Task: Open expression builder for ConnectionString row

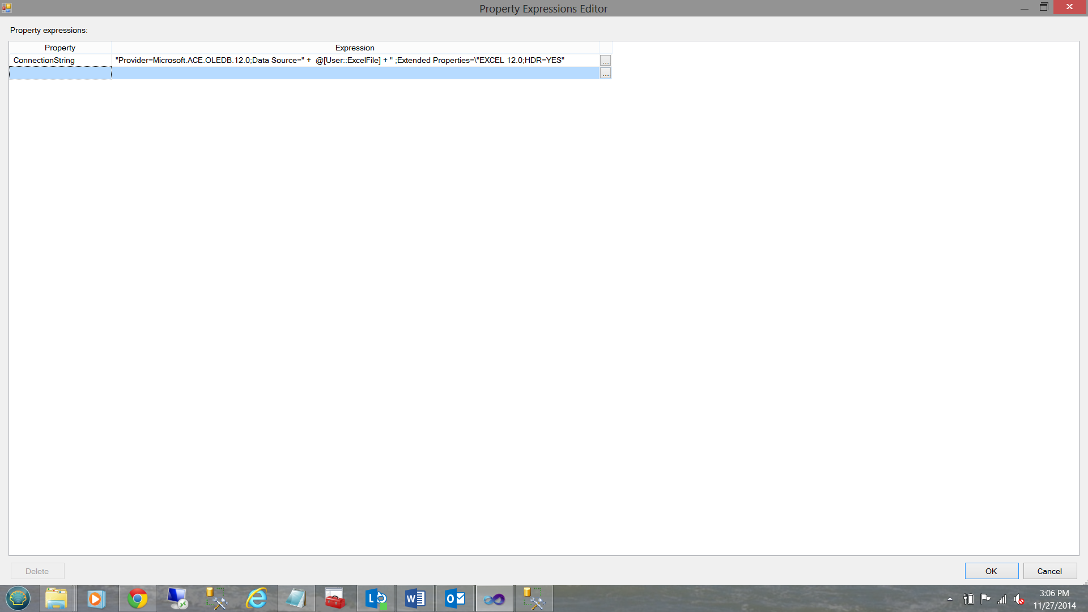Action: tap(605, 61)
